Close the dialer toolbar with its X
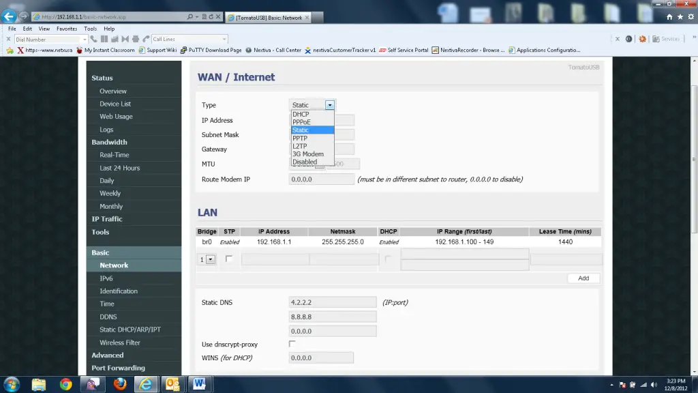 8,39
